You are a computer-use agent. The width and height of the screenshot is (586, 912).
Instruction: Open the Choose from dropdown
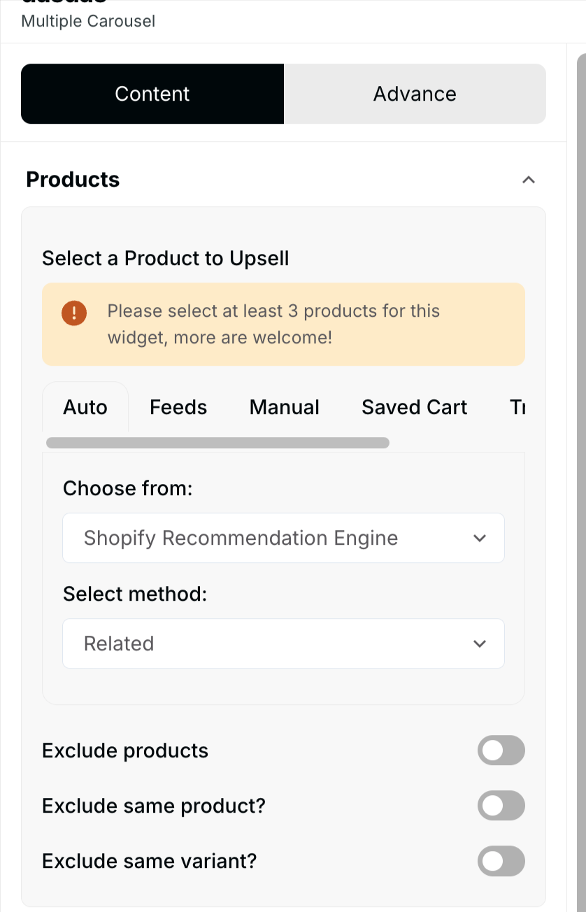(283, 538)
